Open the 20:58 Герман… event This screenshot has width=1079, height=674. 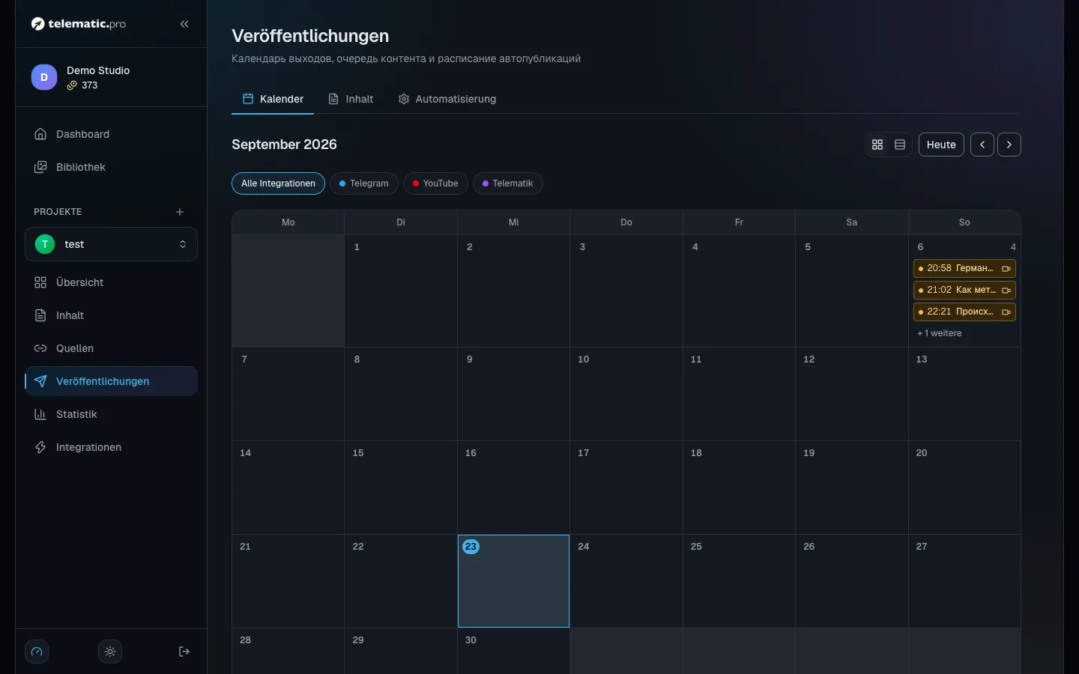click(x=964, y=268)
